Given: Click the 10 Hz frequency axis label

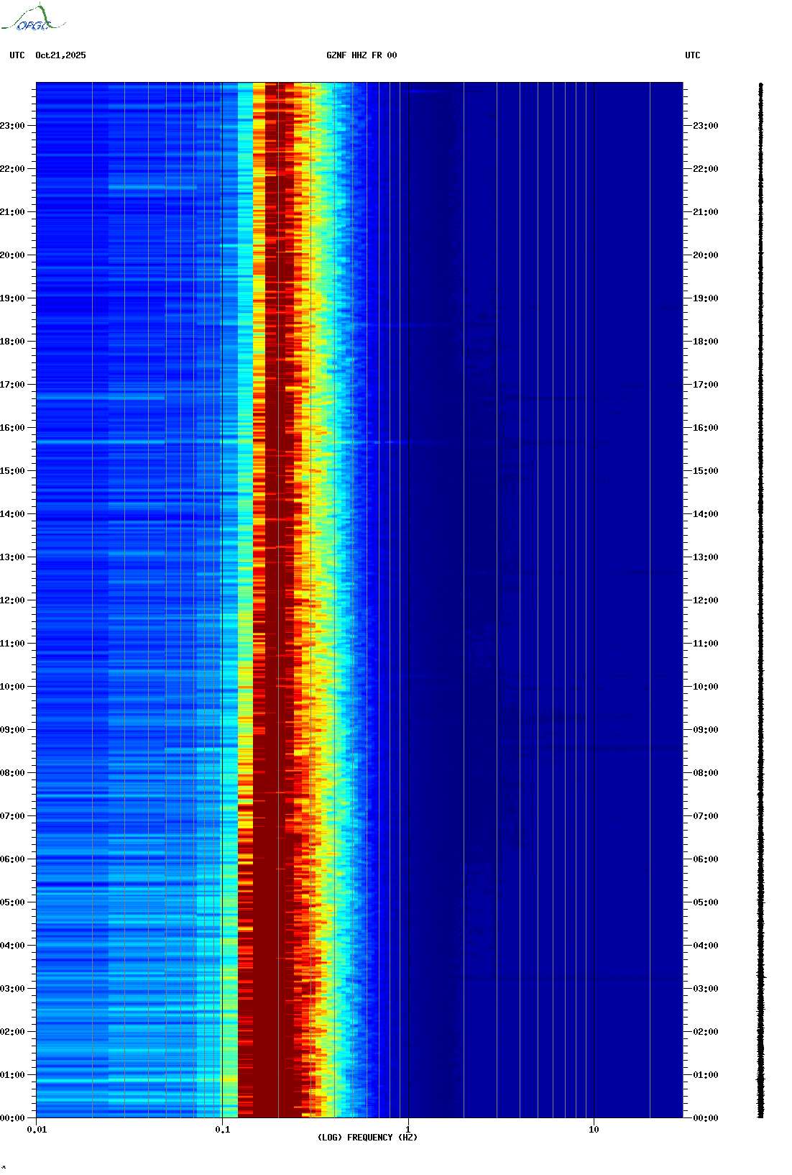Looking at the screenshot, I should tap(594, 1130).
